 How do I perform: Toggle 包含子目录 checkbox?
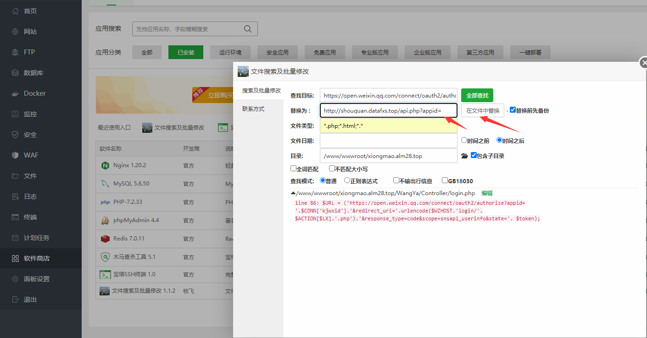tap(474, 155)
